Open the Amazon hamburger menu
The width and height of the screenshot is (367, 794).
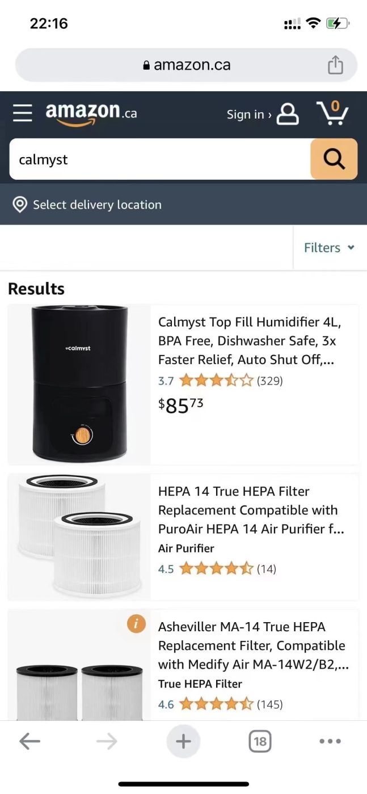pyautogui.click(x=23, y=113)
